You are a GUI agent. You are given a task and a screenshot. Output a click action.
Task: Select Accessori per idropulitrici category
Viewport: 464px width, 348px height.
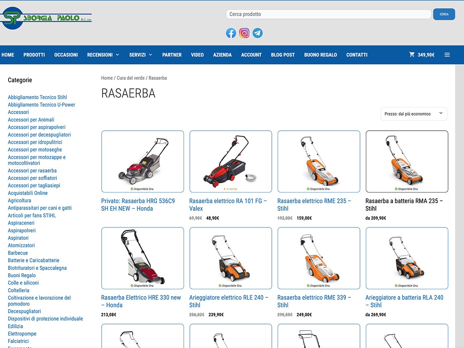point(35,142)
